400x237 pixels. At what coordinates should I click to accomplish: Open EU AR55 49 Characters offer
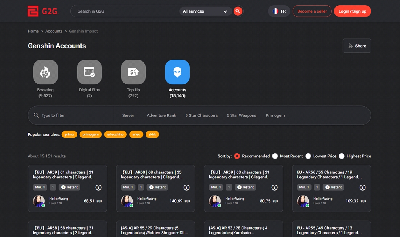coord(329,231)
